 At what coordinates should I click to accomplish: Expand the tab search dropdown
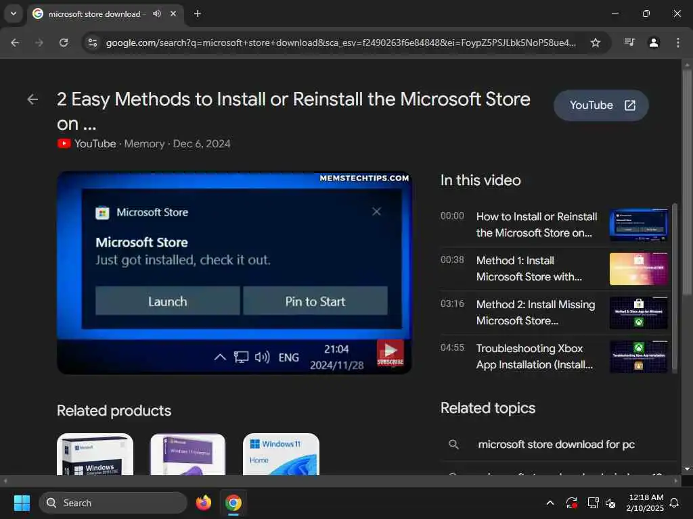(14, 14)
